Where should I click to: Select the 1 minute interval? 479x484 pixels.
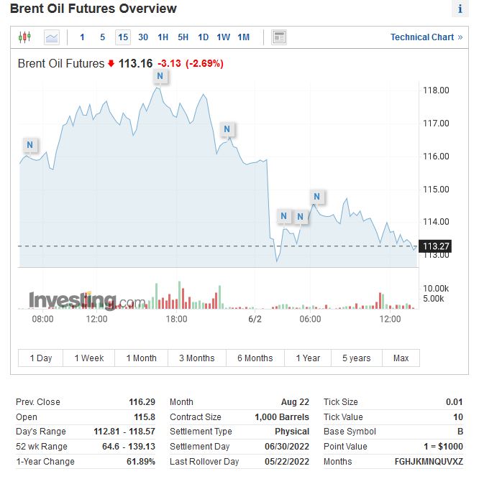click(82, 37)
